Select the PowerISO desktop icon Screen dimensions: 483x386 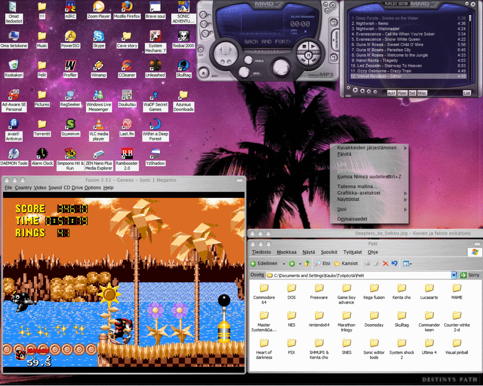pyautogui.click(x=70, y=39)
